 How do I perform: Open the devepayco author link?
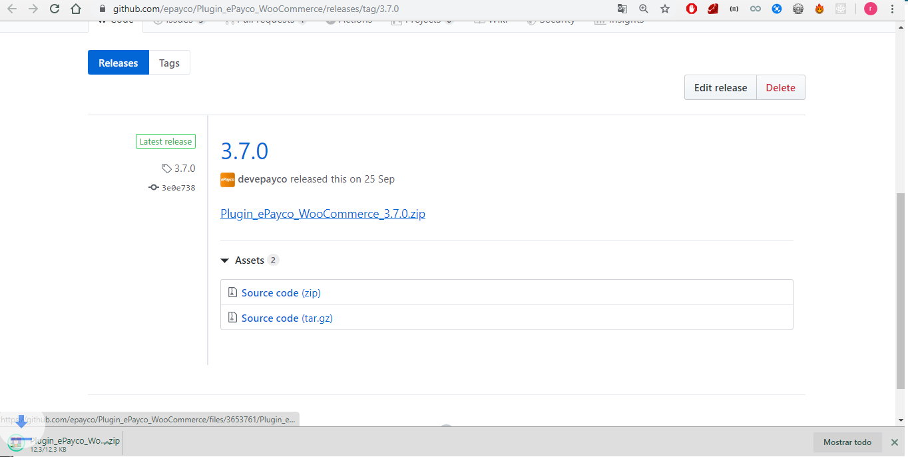[x=263, y=179]
